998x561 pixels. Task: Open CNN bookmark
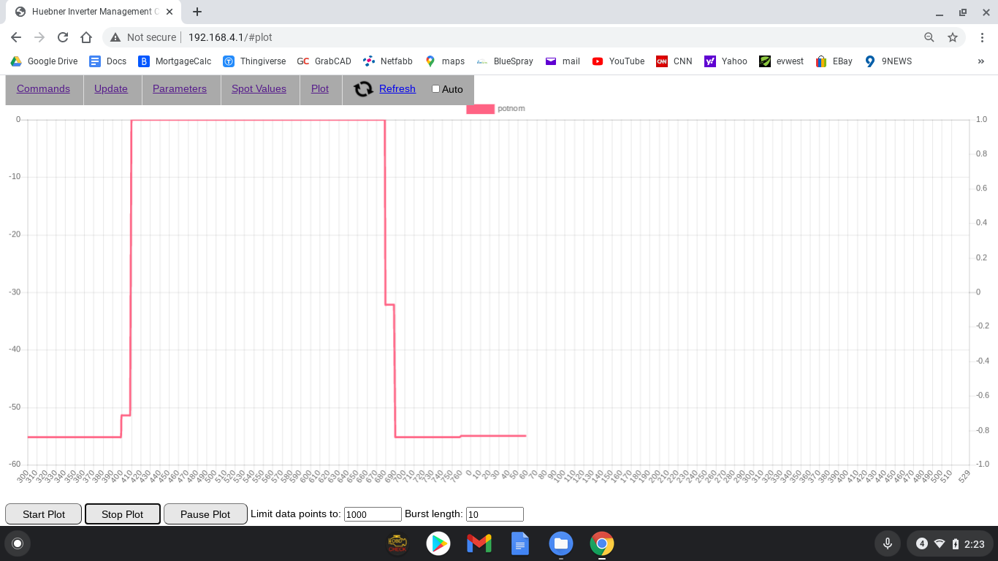pos(674,61)
